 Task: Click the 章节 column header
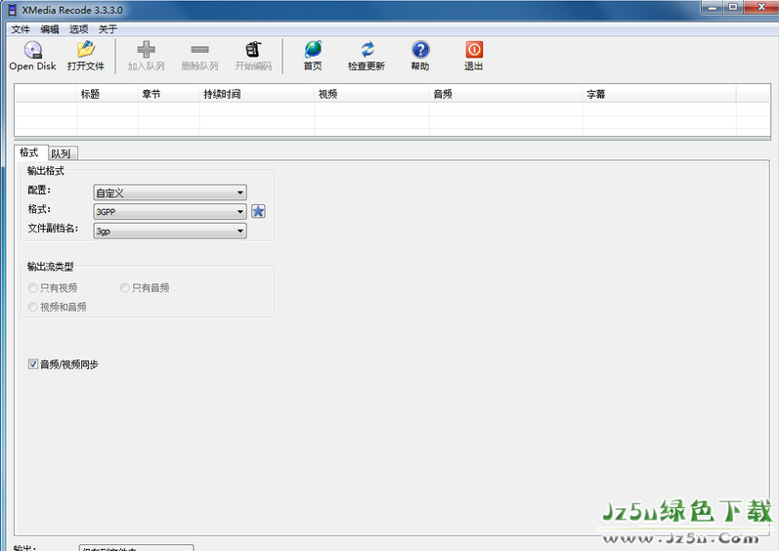(169, 95)
